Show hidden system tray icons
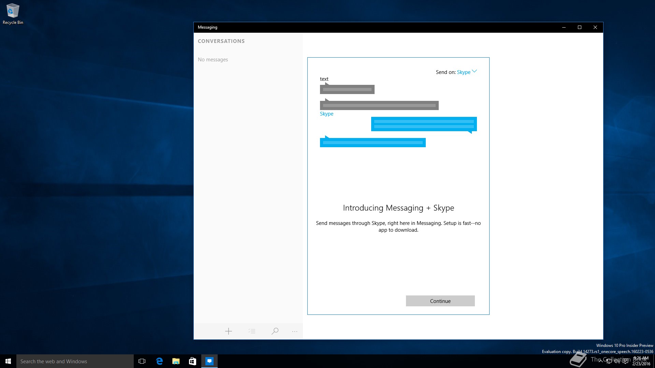The width and height of the screenshot is (655, 368). [600, 361]
